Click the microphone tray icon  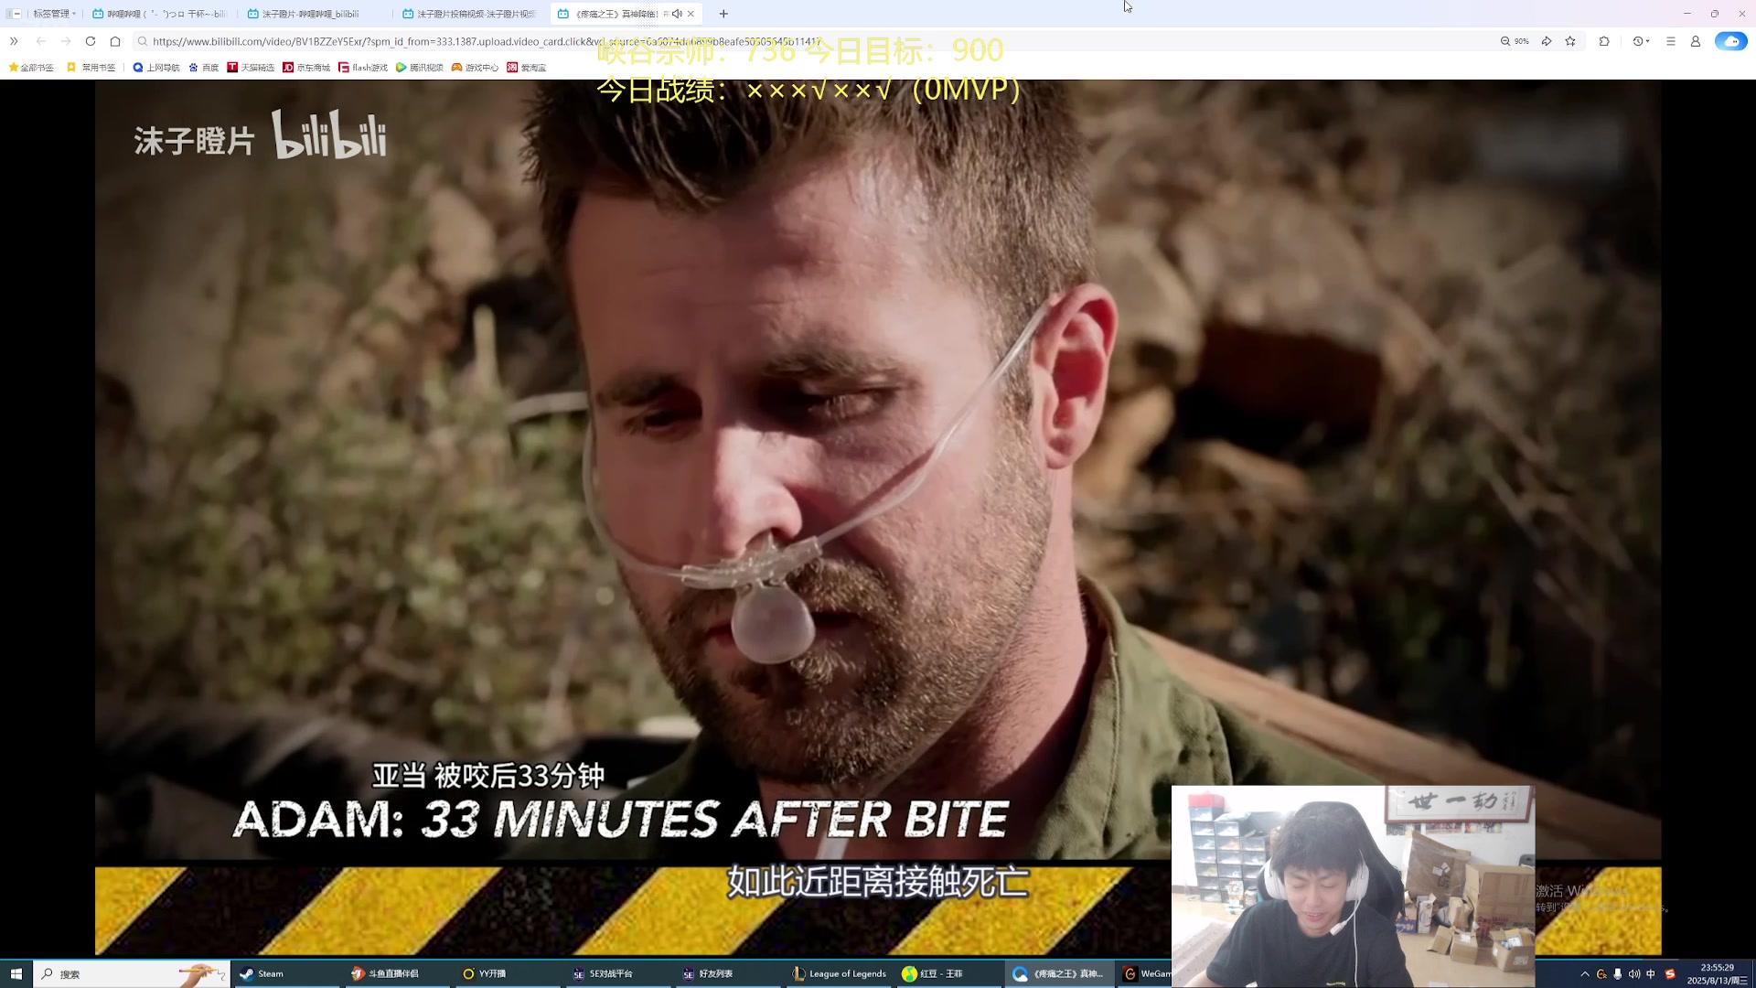[x=1618, y=974]
